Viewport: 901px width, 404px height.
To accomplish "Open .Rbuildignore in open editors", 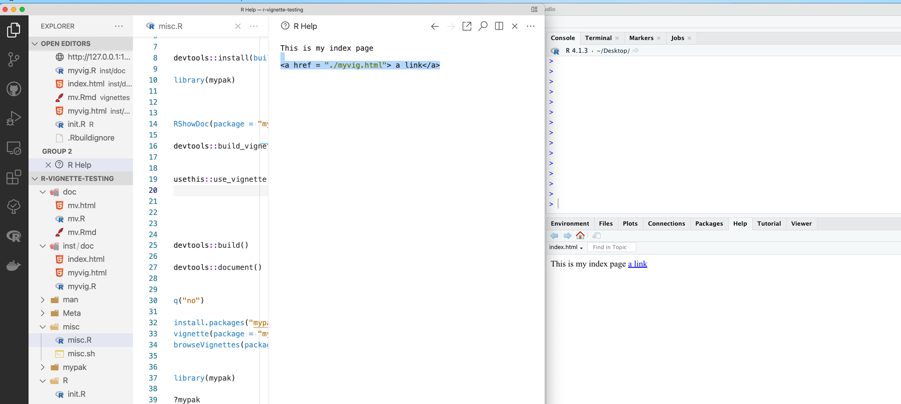I will coord(81,138).
